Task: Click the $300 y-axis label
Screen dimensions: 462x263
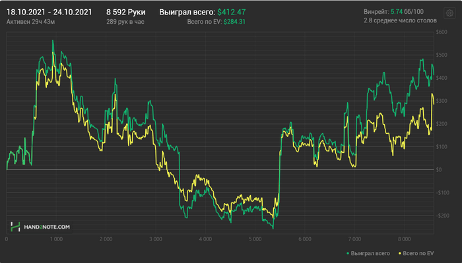Action: 442,101
